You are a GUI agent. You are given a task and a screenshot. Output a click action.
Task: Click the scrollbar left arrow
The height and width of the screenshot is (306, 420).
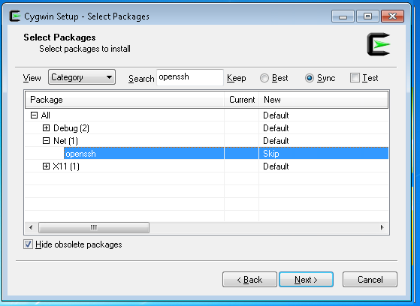coord(31,228)
